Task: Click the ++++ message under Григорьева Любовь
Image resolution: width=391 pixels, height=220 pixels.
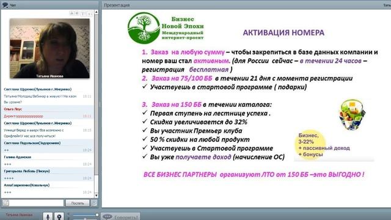Action: (x=9, y=178)
